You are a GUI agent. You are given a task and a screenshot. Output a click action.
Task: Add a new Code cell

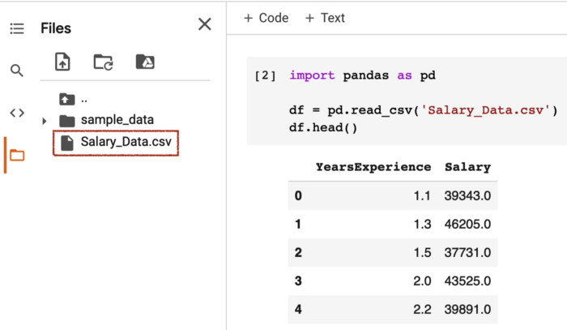(266, 18)
